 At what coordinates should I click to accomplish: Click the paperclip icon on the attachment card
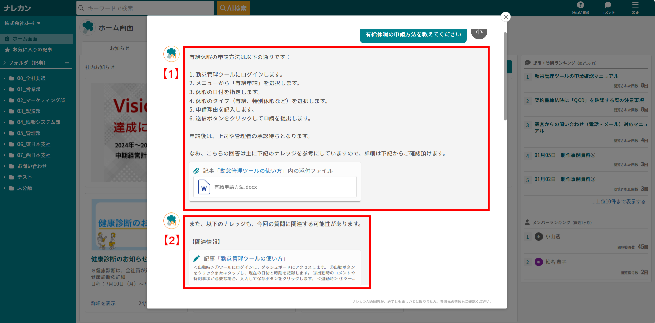click(x=196, y=170)
